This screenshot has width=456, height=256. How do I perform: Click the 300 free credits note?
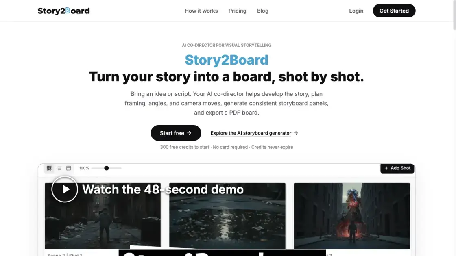(227, 147)
